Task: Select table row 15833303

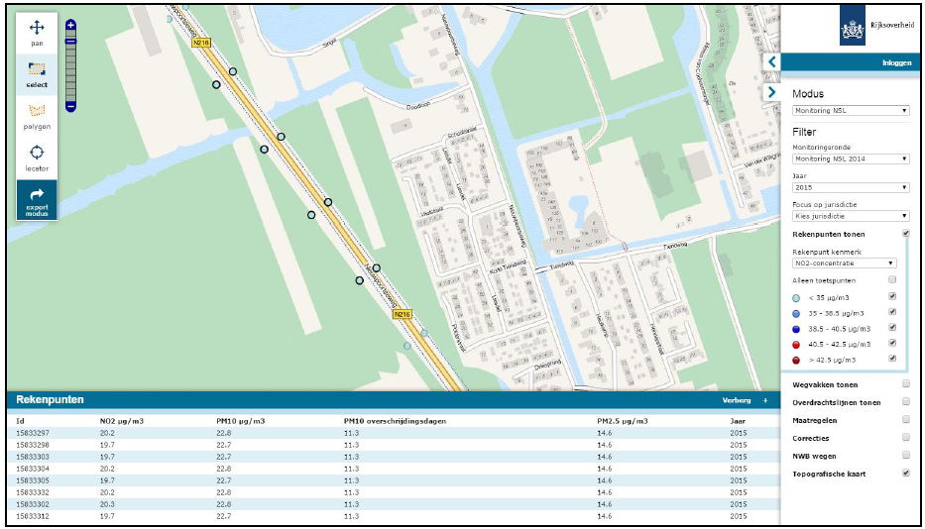Action: click(x=393, y=457)
